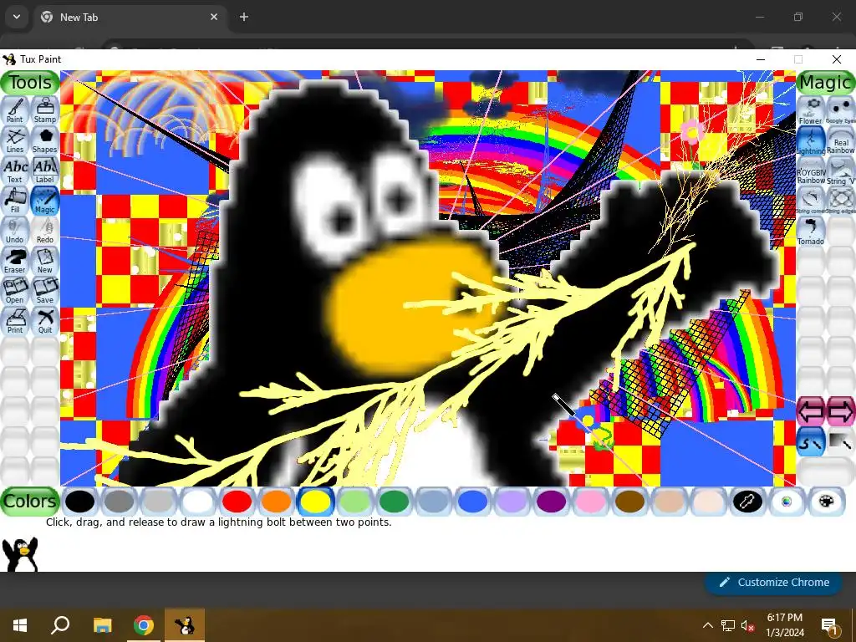Select the Eraser tool

[x=15, y=261]
